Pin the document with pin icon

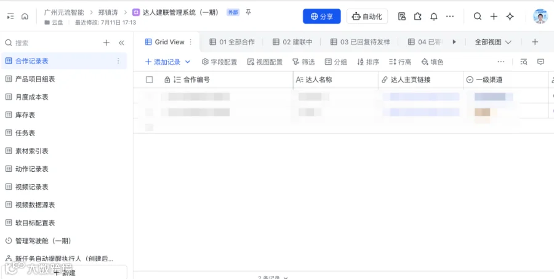pyautogui.click(x=249, y=12)
